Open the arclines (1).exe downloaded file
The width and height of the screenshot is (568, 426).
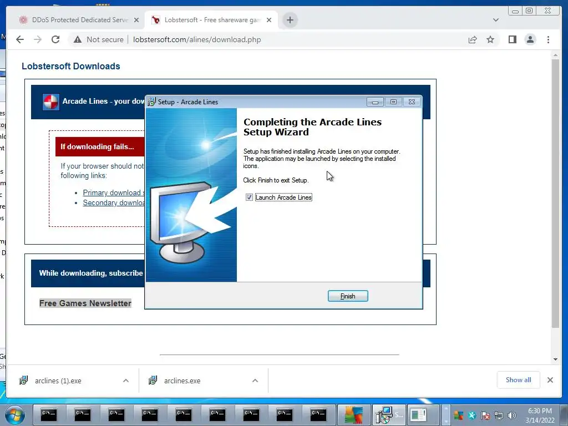[x=58, y=381]
